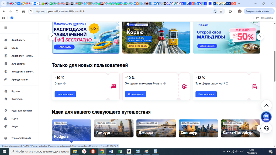Screen dimensions: 276x155
Task: Click ЗАКАЗАТЬ on the sale banner
Action: (x=64, y=47)
